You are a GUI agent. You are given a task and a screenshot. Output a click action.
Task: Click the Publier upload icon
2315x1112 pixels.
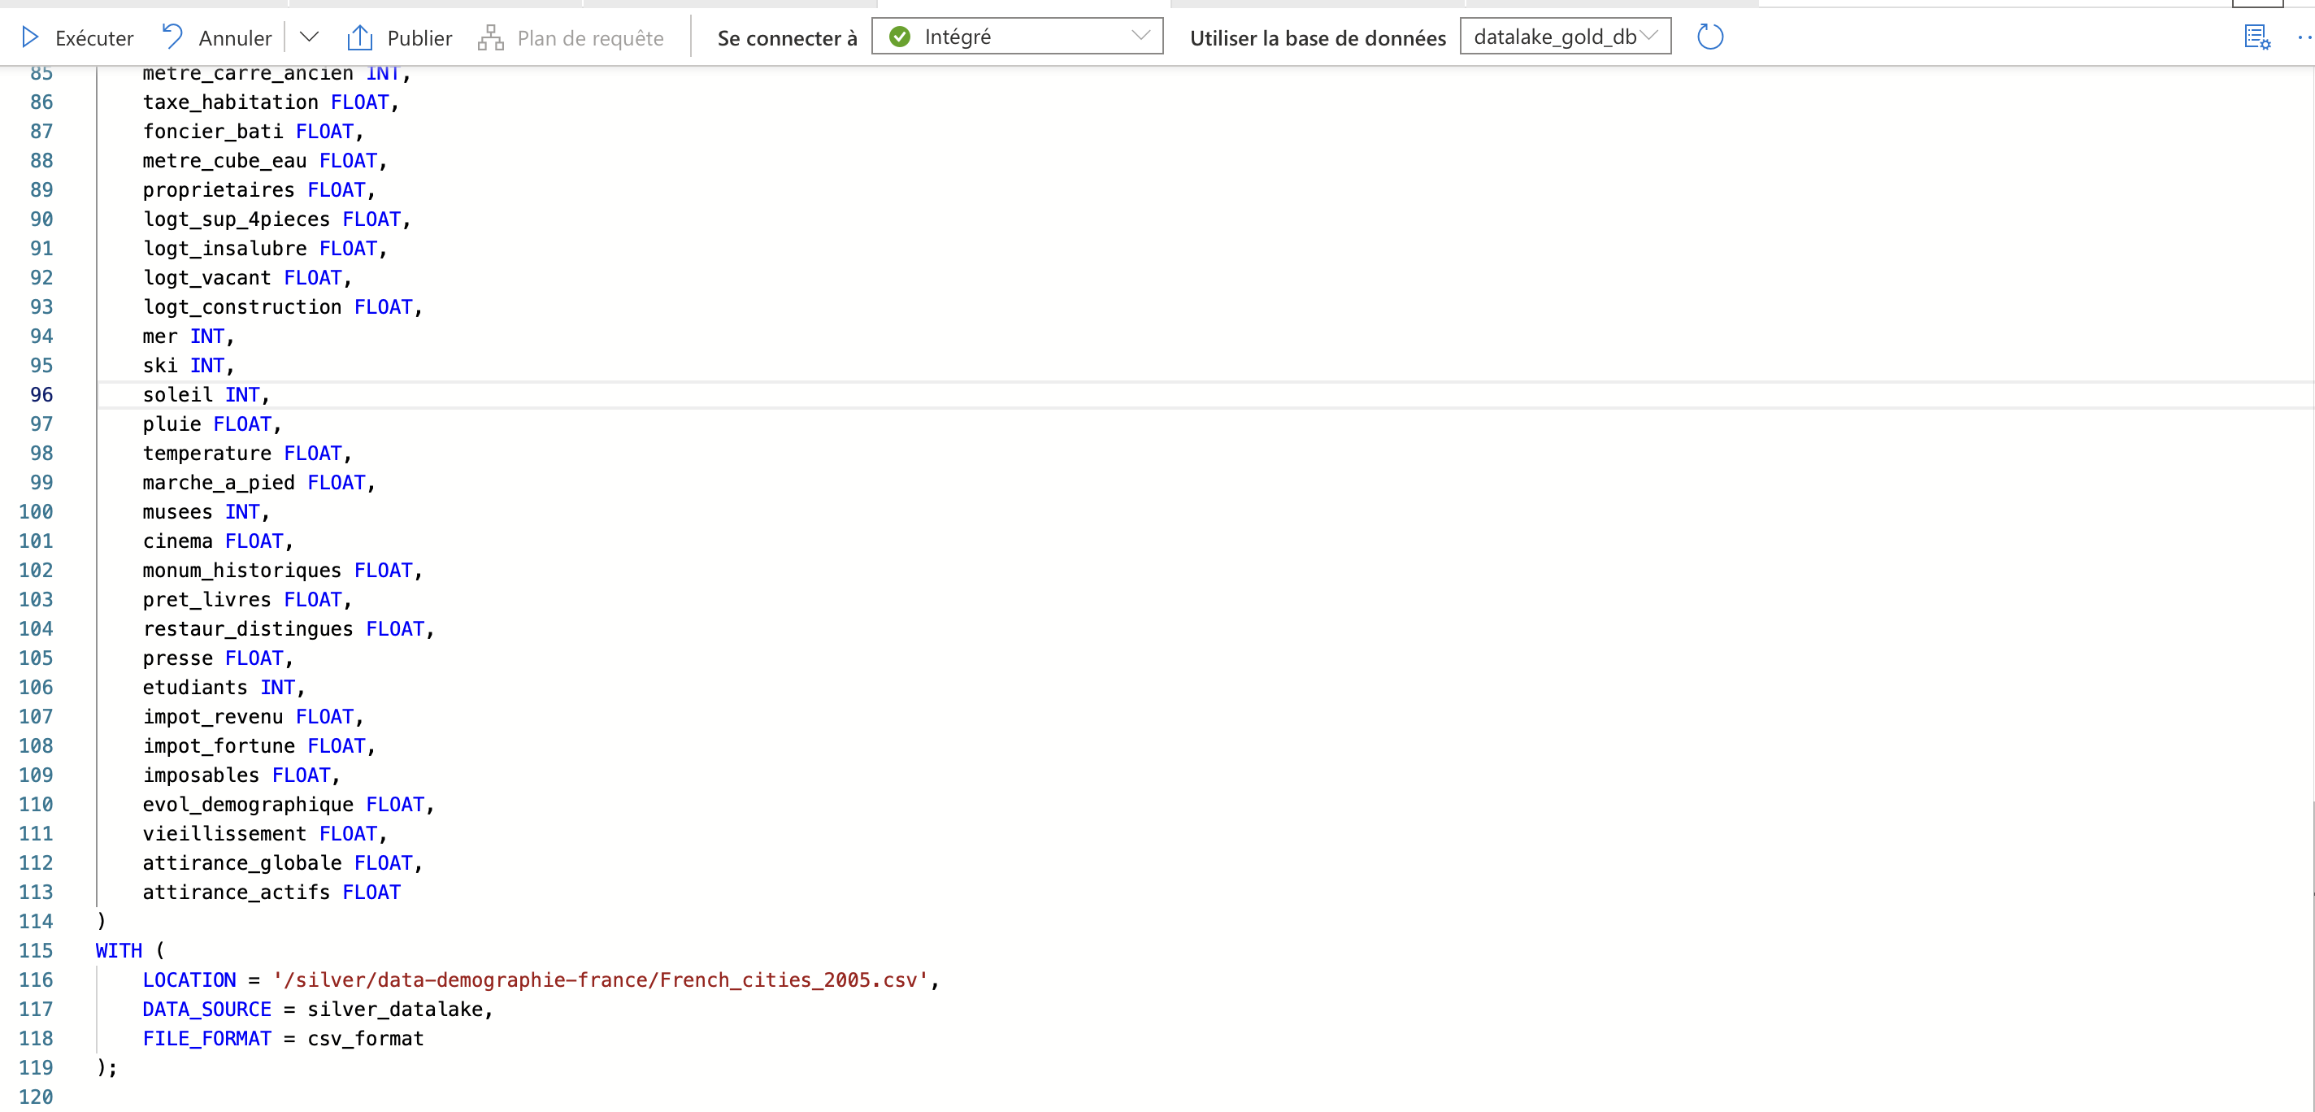[x=359, y=37]
